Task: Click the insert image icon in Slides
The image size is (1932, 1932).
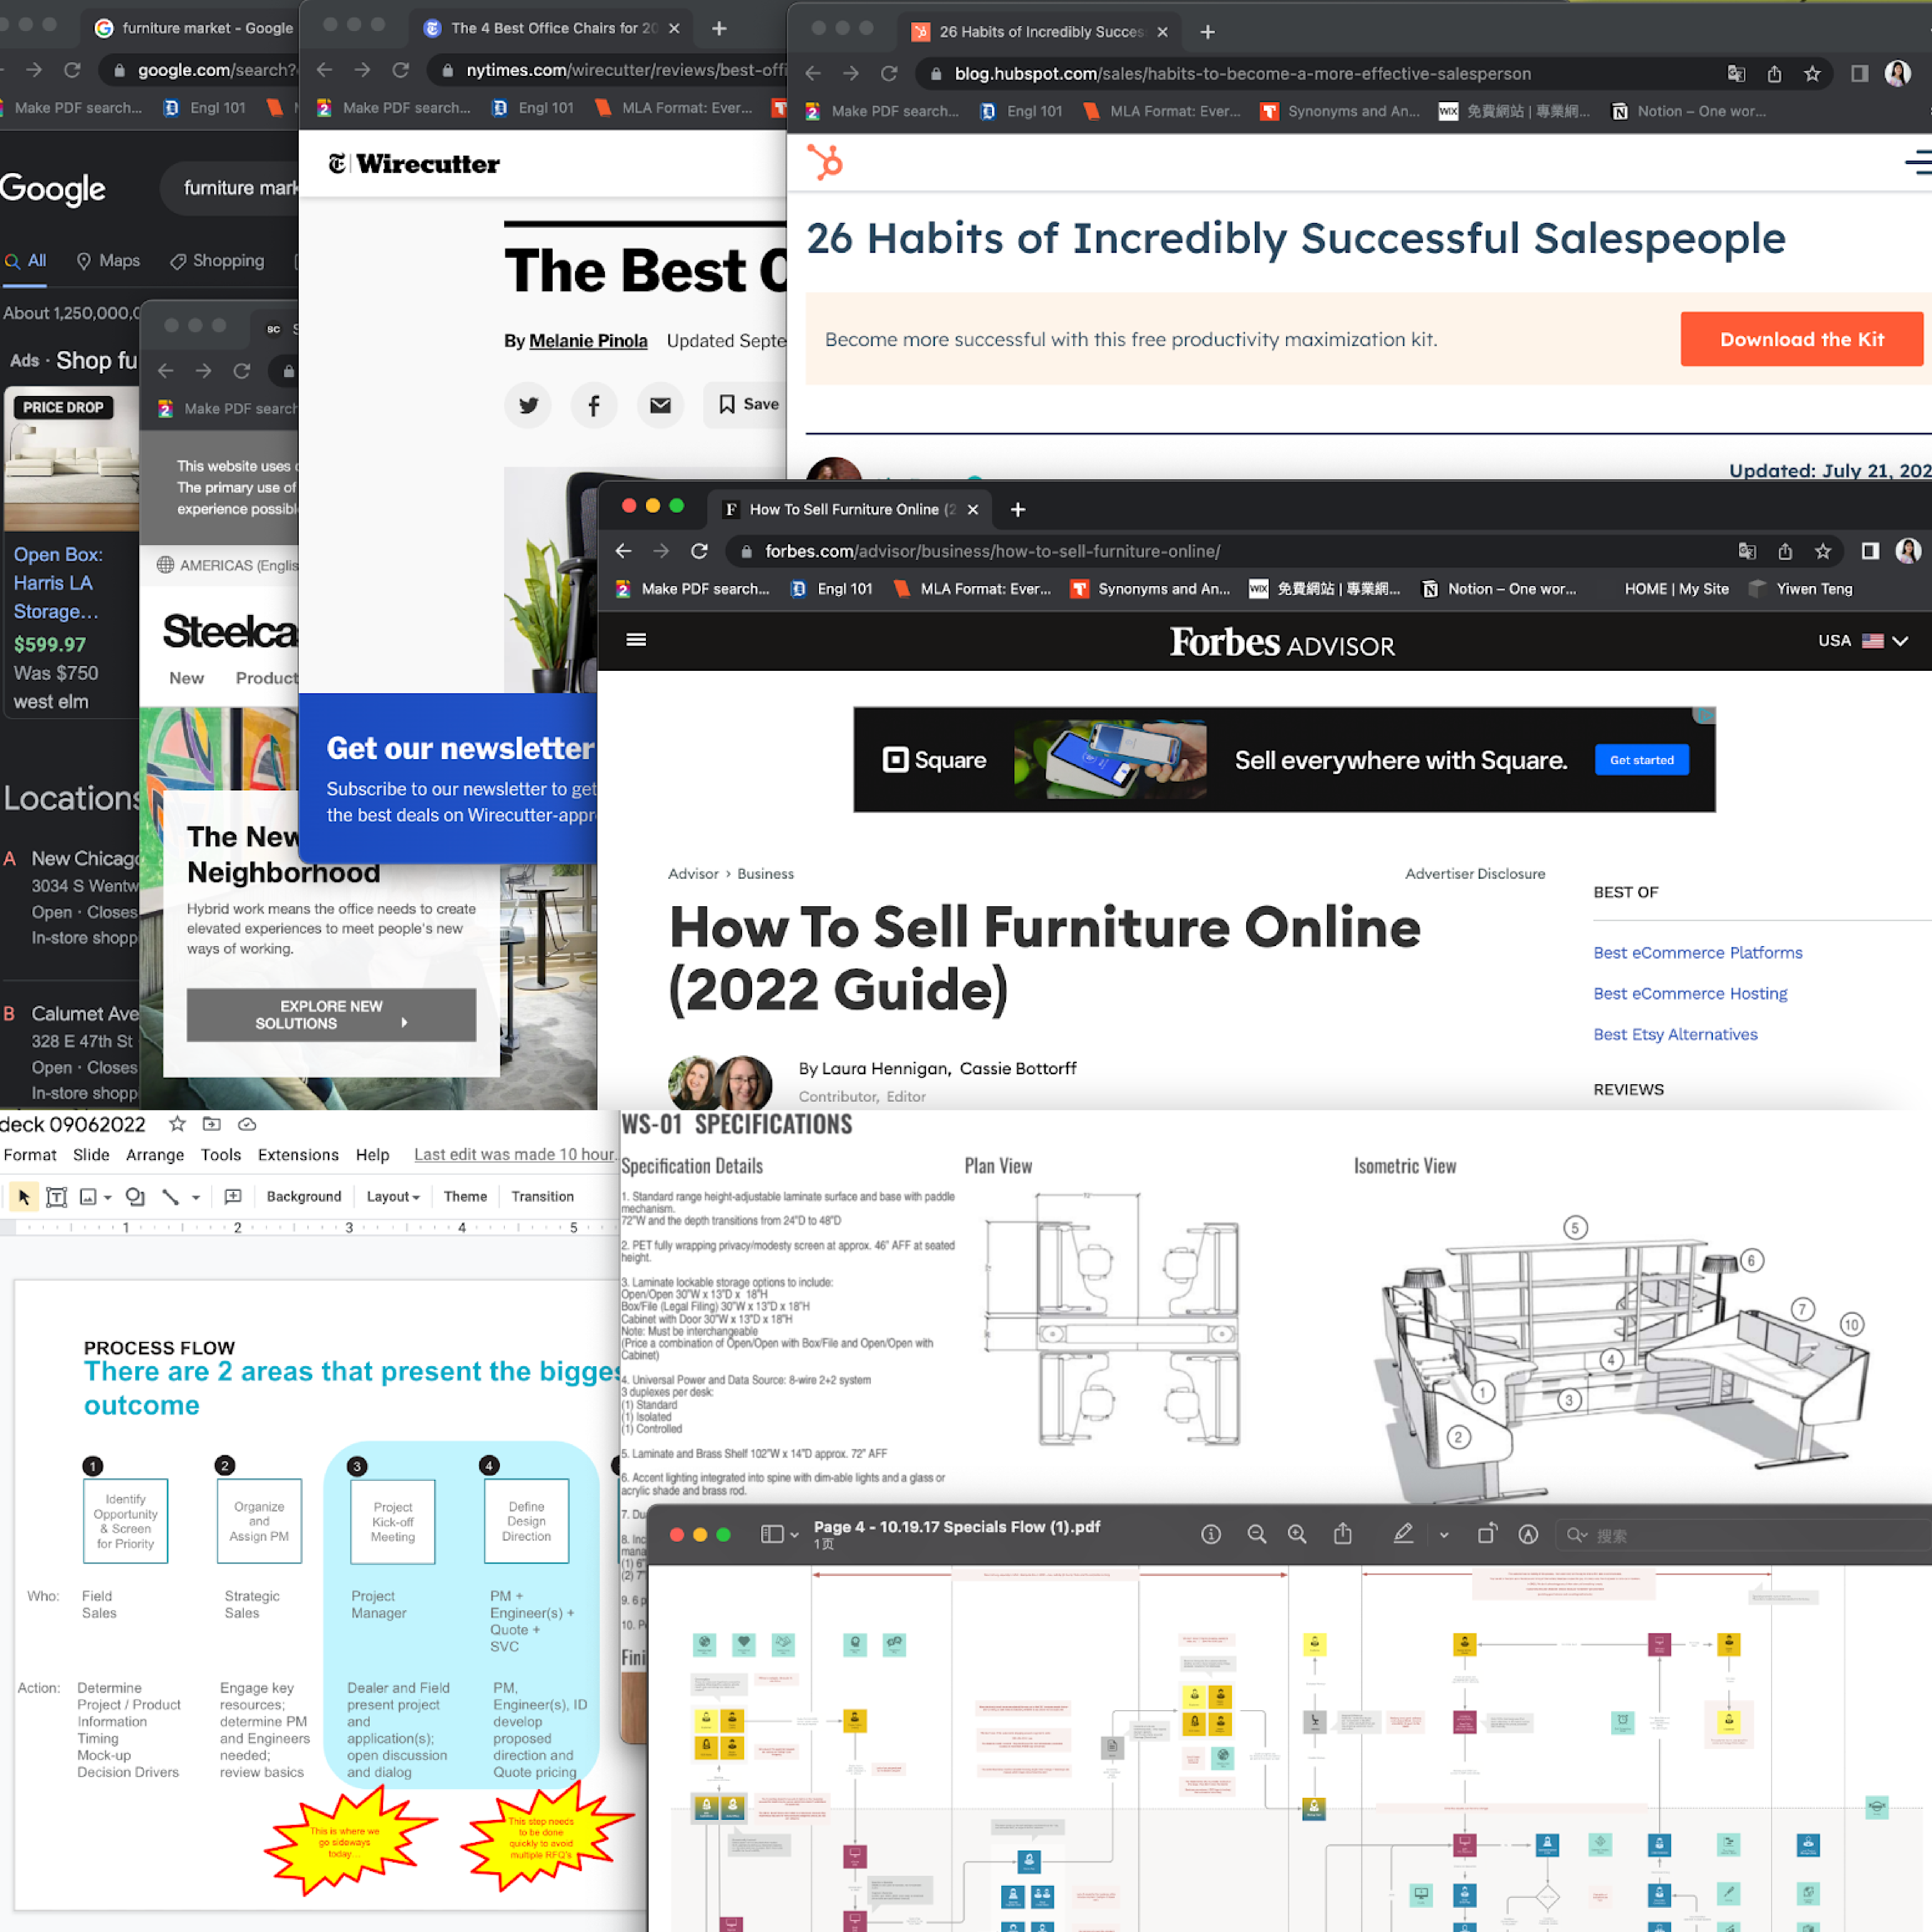Action: click(x=88, y=1197)
